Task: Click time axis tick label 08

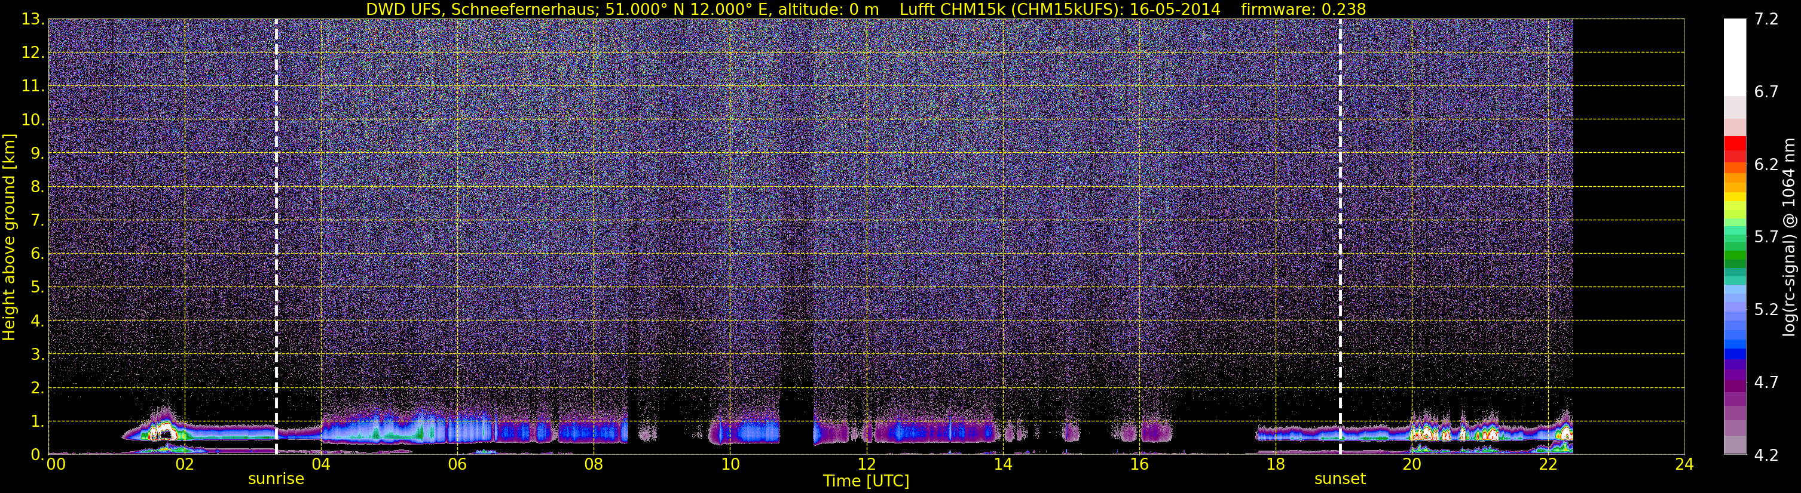Action: click(594, 464)
